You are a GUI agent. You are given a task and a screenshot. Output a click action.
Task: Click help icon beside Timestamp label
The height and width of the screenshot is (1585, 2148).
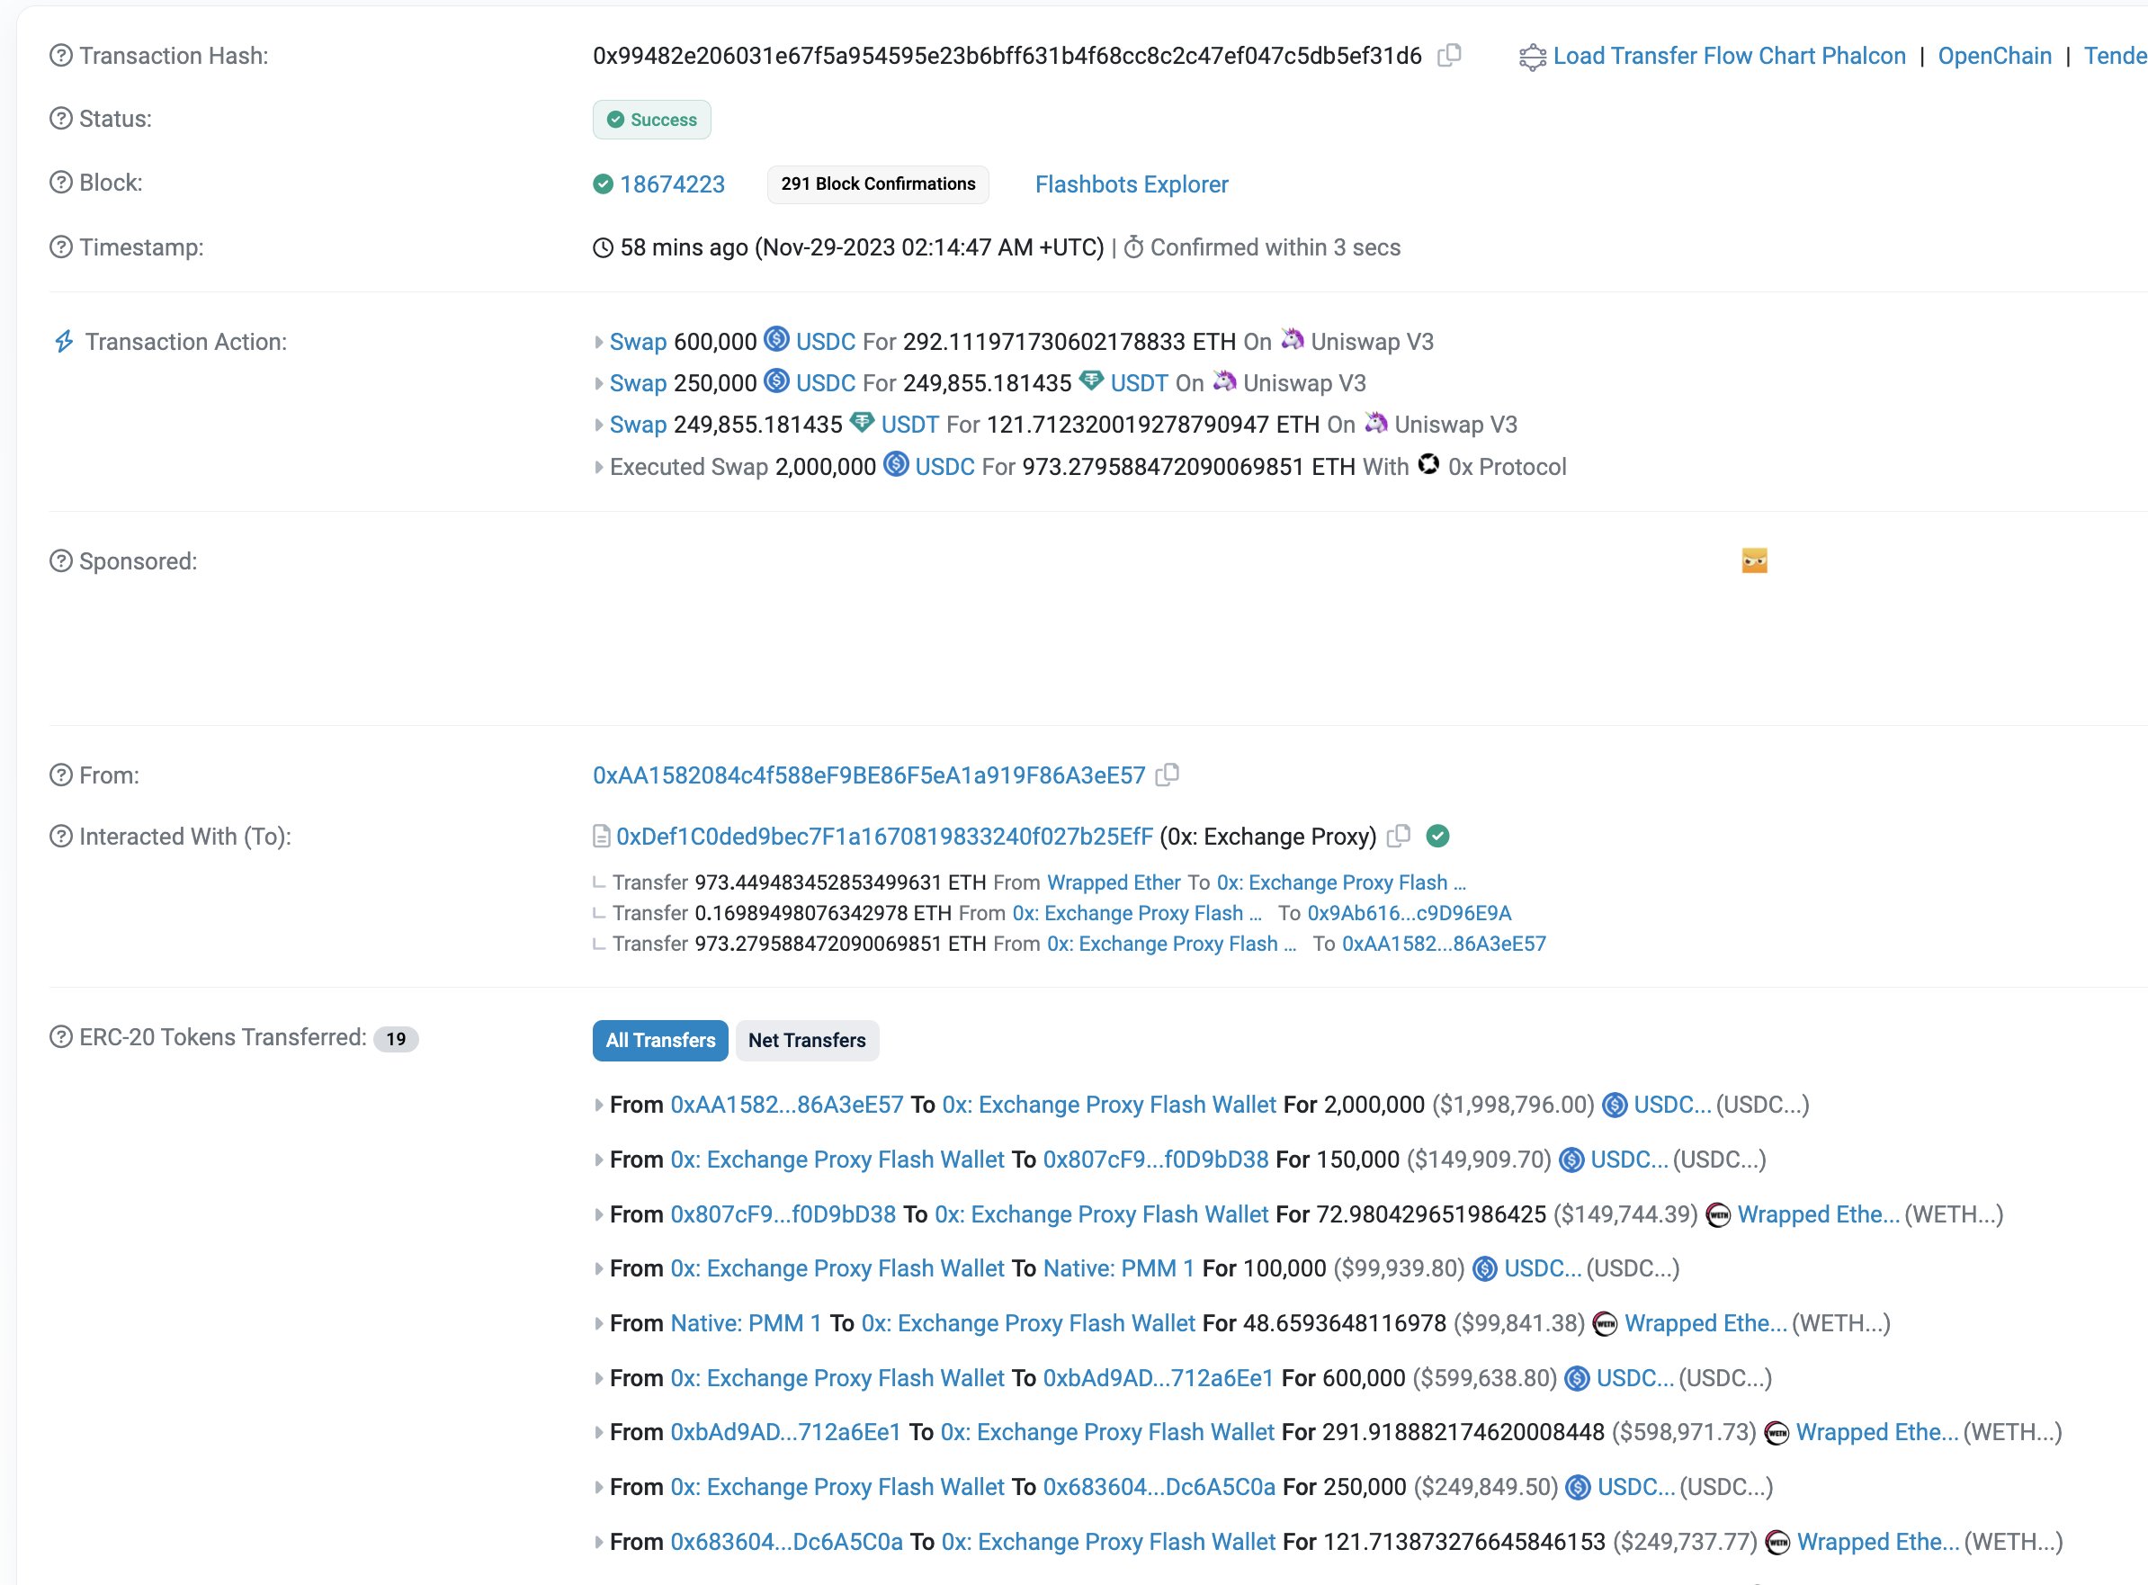[x=60, y=246]
